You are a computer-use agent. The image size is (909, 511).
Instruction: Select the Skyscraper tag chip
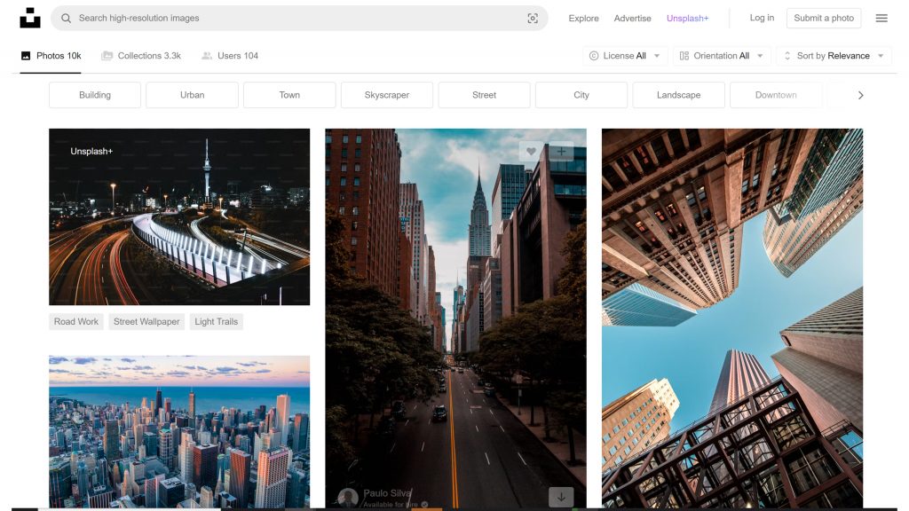tap(386, 95)
